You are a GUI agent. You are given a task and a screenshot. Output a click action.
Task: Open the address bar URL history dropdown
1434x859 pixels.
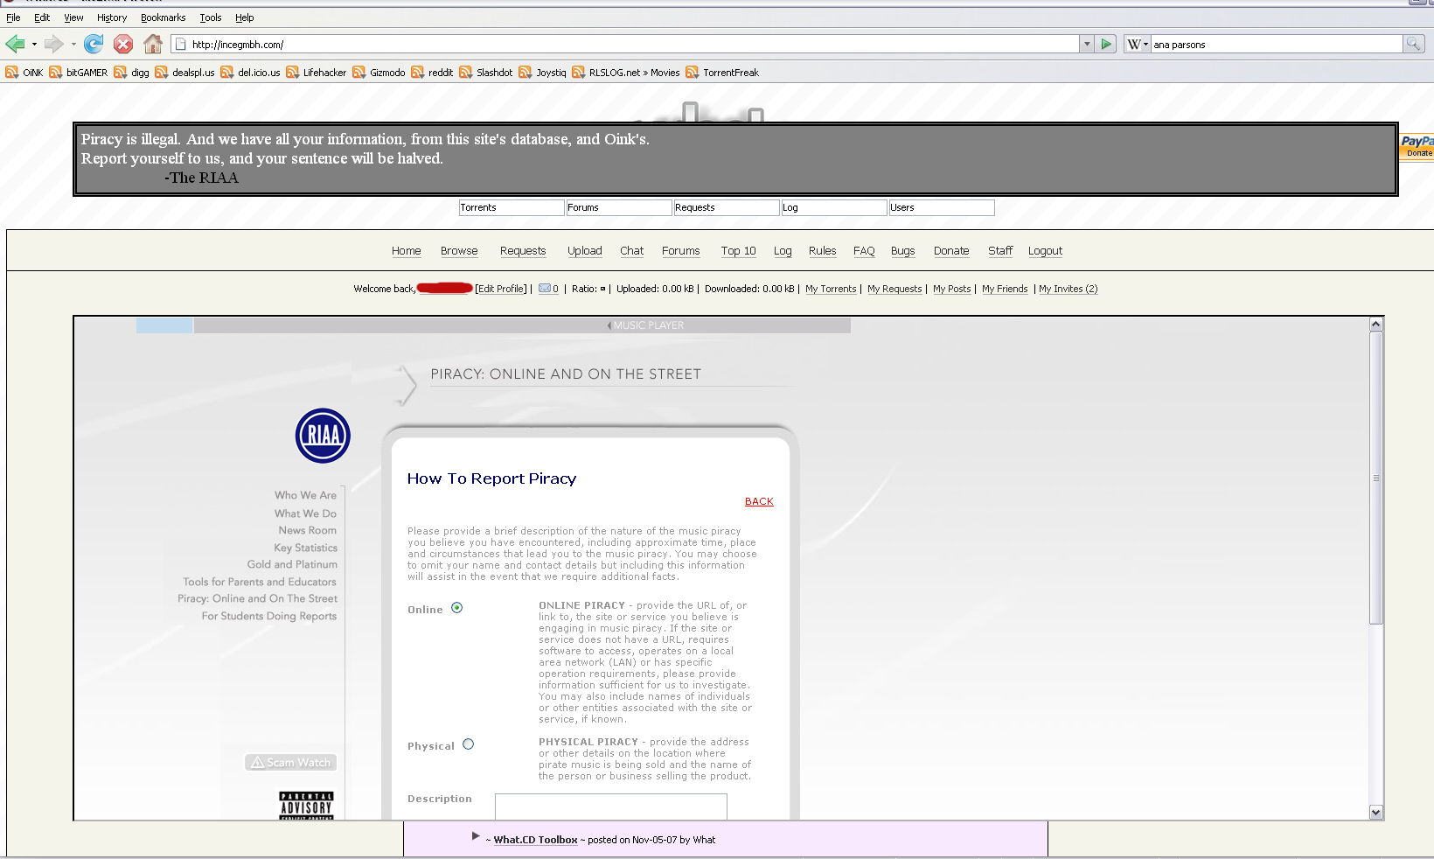point(1087,44)
